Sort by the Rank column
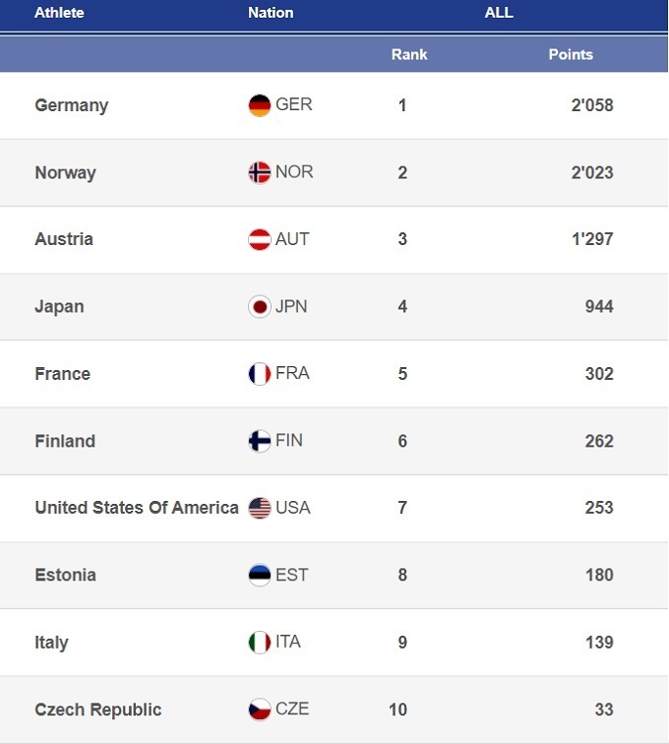Viewport: 669px width, 744px height. (409, 54)
